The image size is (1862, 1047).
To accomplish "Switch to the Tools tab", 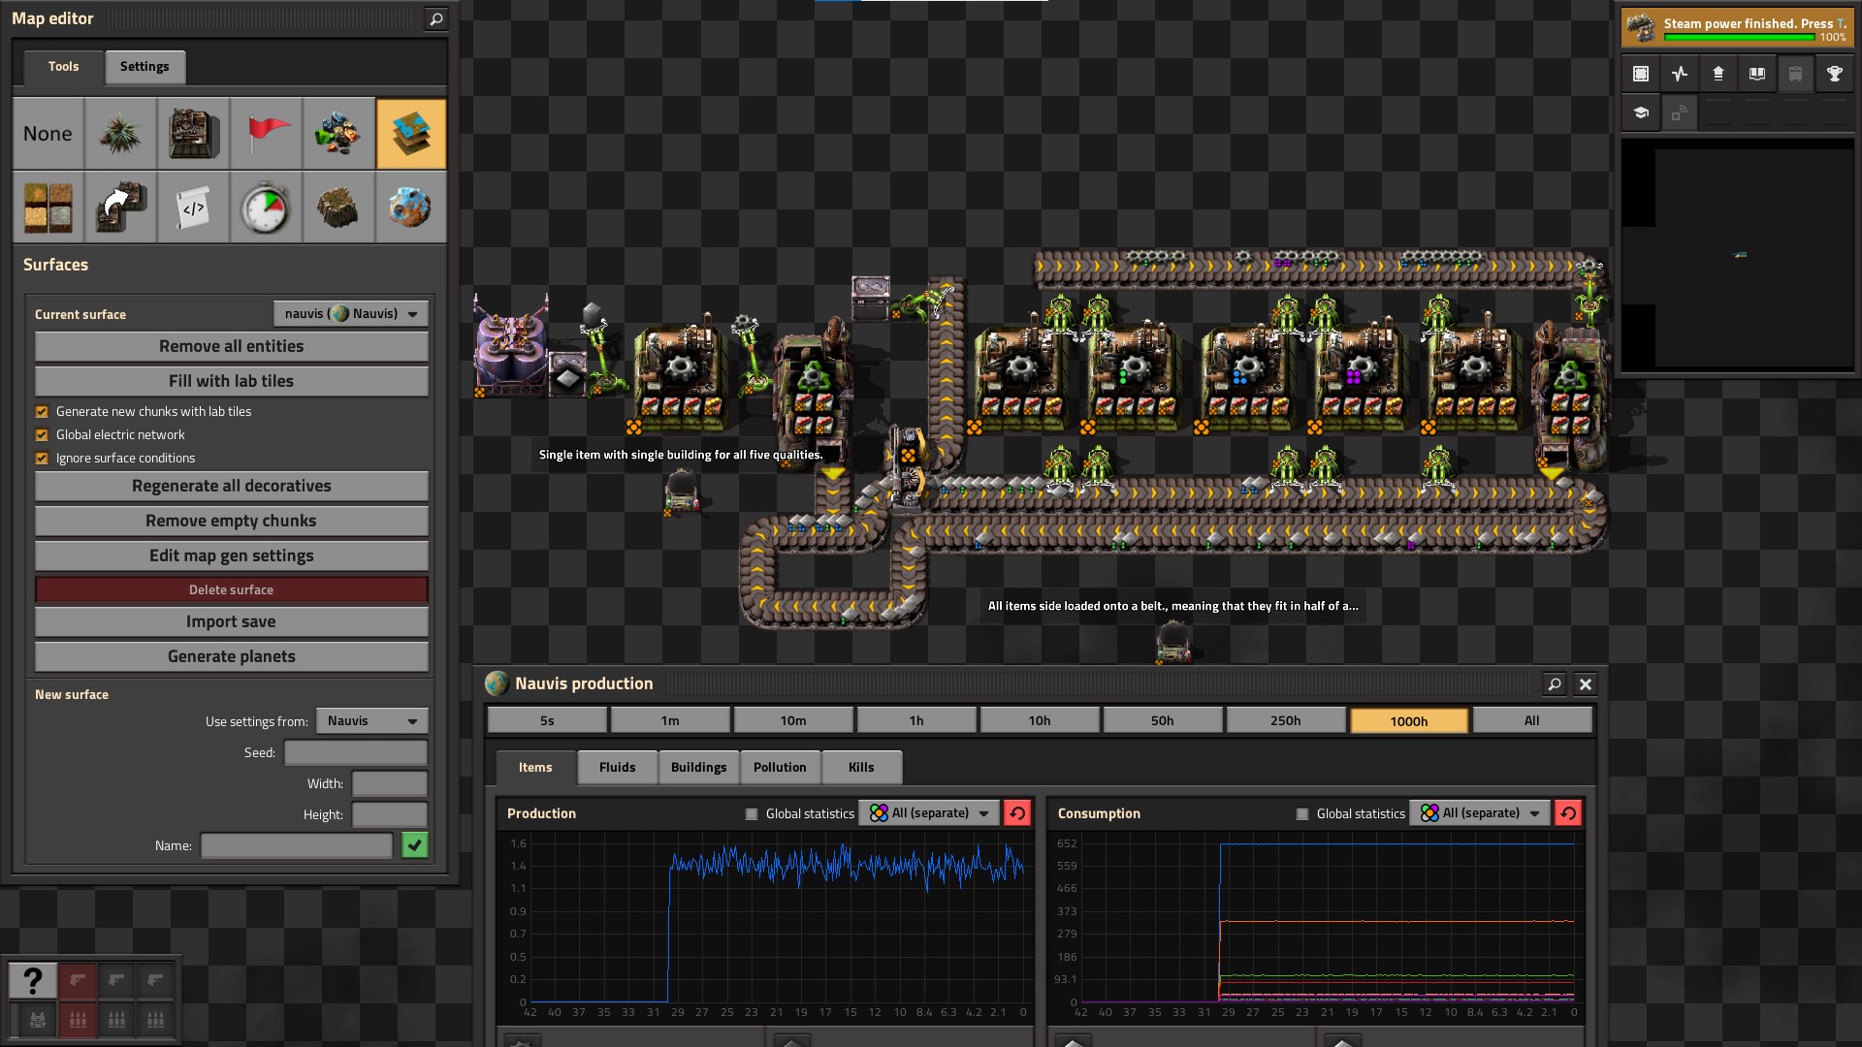I will [63, 67].
